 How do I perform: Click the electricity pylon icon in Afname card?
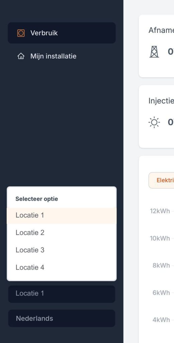coord(154,52)
